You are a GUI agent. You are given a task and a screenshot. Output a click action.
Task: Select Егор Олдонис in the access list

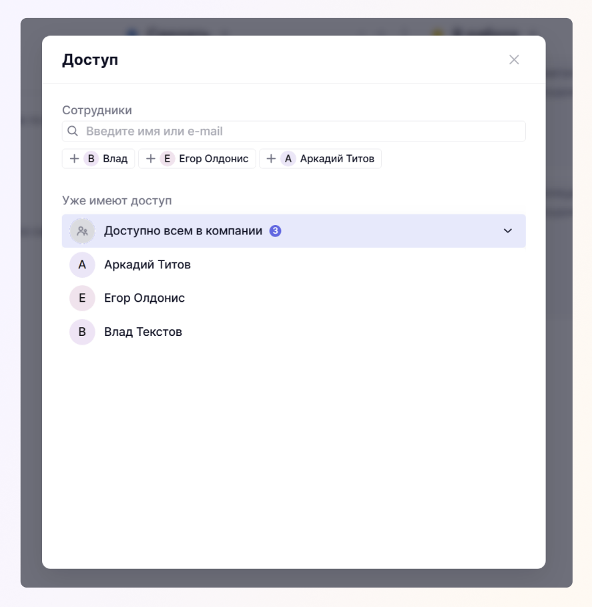pos(294,298)
